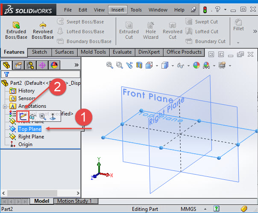This screenshot has height=213, width=258.
Task: Open View Orientation dropdown arrow
Action: pos(157,66)
